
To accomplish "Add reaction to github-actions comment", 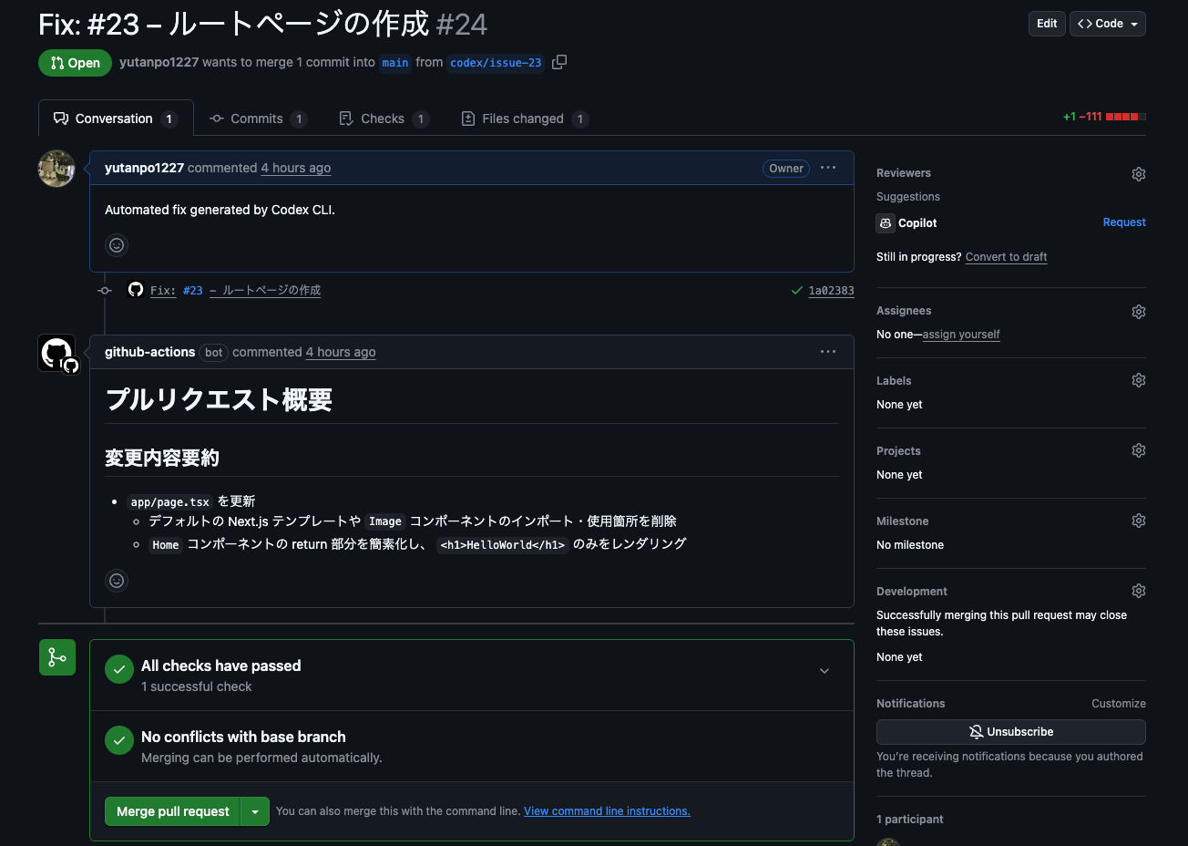I will click(117, 581).
